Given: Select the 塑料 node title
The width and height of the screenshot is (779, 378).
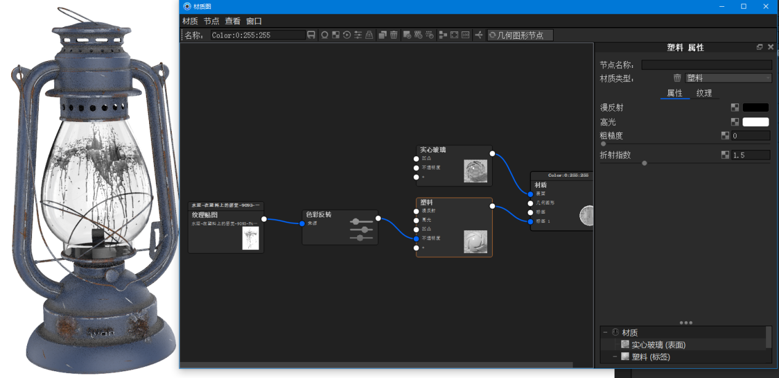Looking at the screenshot, I should coord(426,202).
